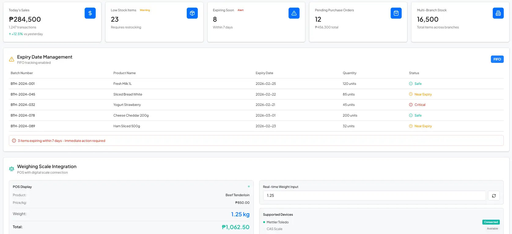512x234 pixels.
Task: Click the warning triangle icon beside Expiry Date Management
Action: (x=12, y=59)
